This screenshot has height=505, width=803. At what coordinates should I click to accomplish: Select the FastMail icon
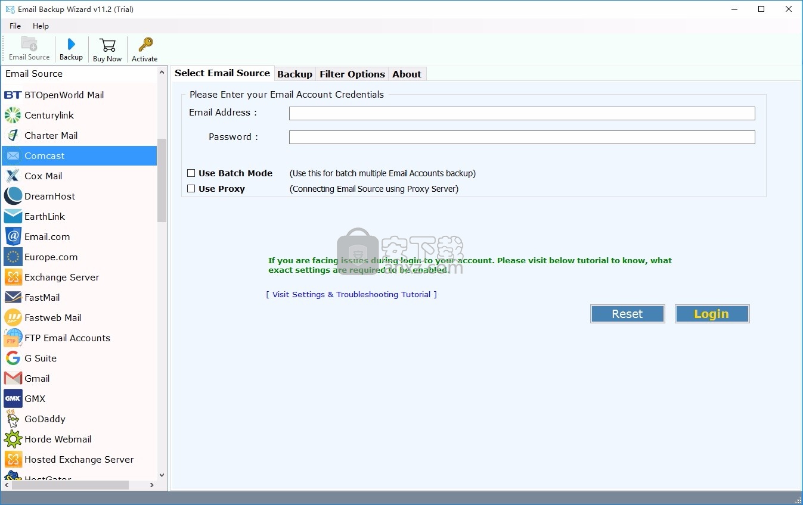click(13, 297)
